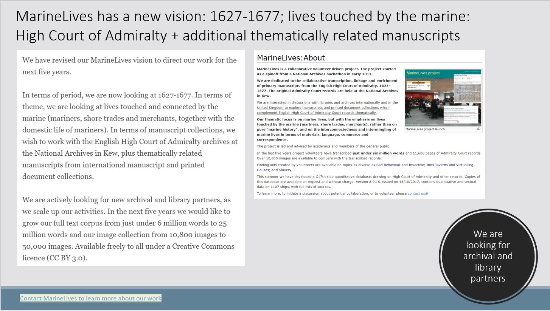The width and height of the screenshot is (550, 311).
Task: Follow the Contact MarineLives footer link
Action: [x=91, y=298]
